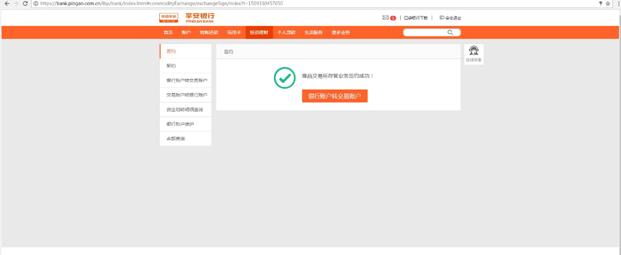Open the 在线客服 online service icon

coord(473,54)
